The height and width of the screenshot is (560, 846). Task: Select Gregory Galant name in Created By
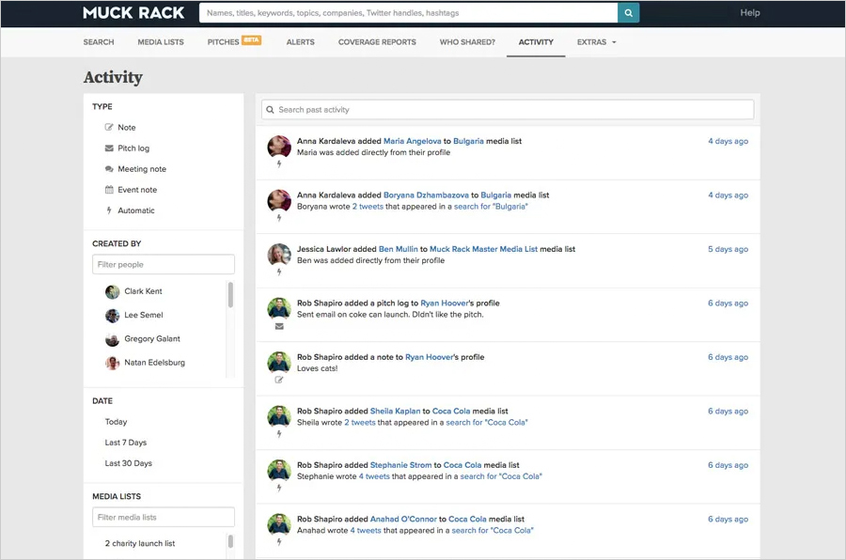pyautogui.click(x=152, y=339)
